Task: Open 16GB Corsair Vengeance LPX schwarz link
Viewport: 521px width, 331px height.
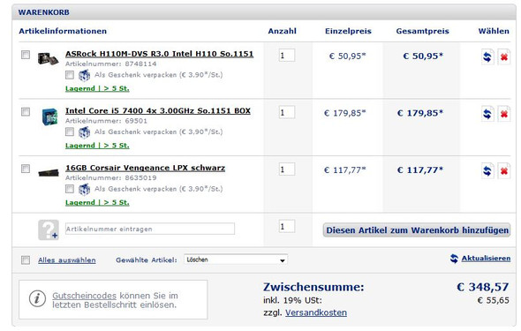Action: click(x=145, y=168)
